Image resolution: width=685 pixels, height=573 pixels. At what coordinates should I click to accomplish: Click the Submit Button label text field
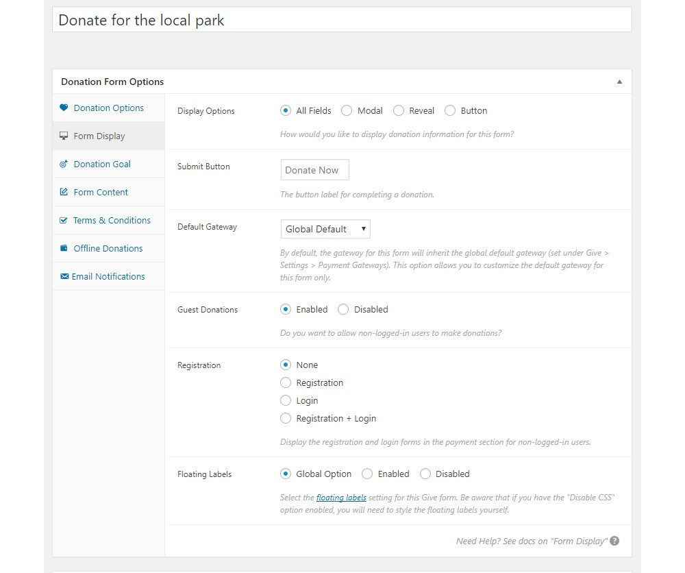click(314, 170)
